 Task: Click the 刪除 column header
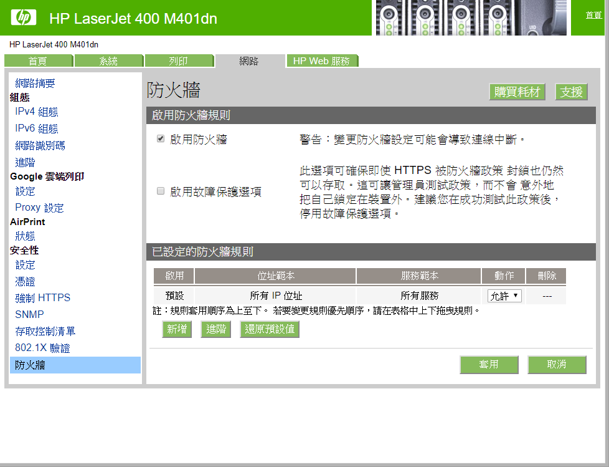547,276
